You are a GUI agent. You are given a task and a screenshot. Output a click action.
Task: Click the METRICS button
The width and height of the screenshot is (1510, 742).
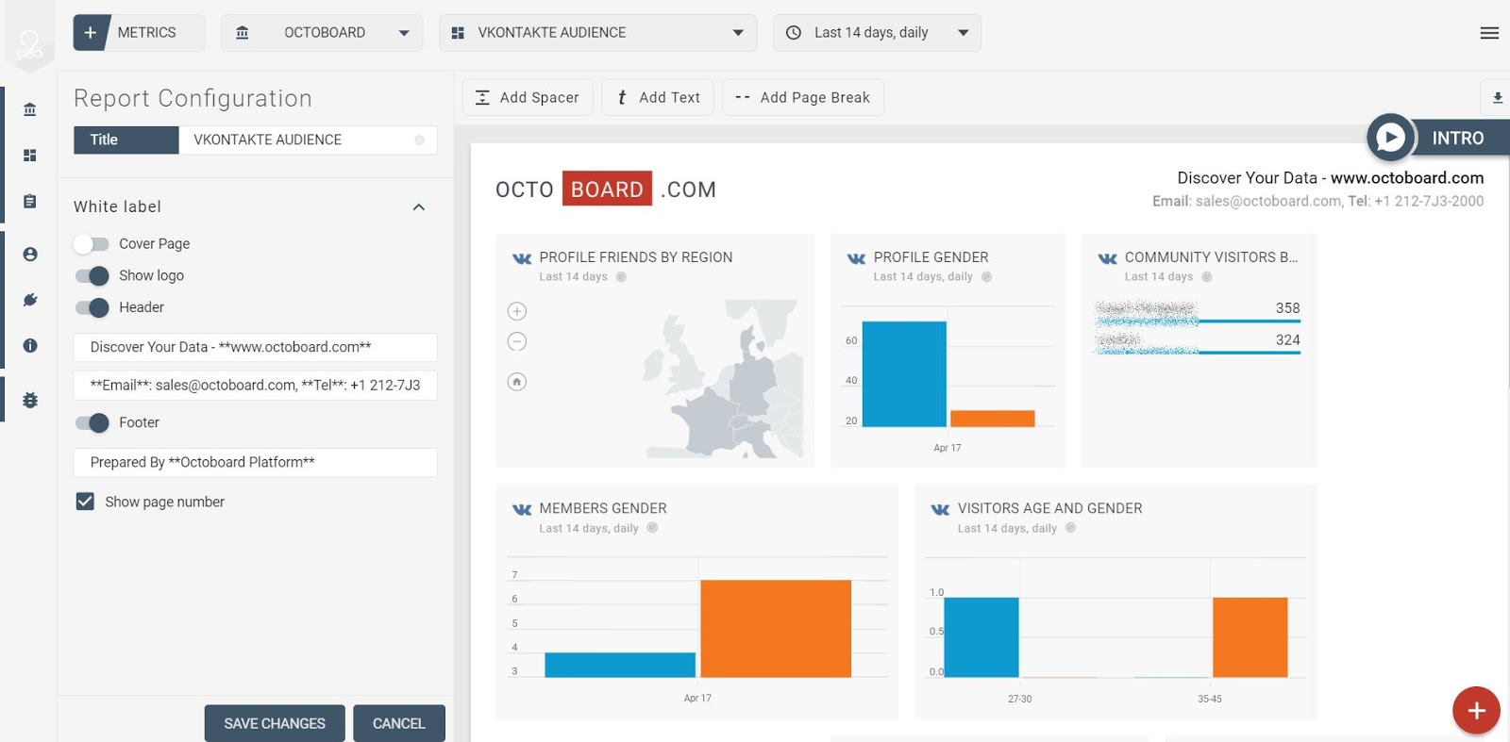[x=139, y=33]
